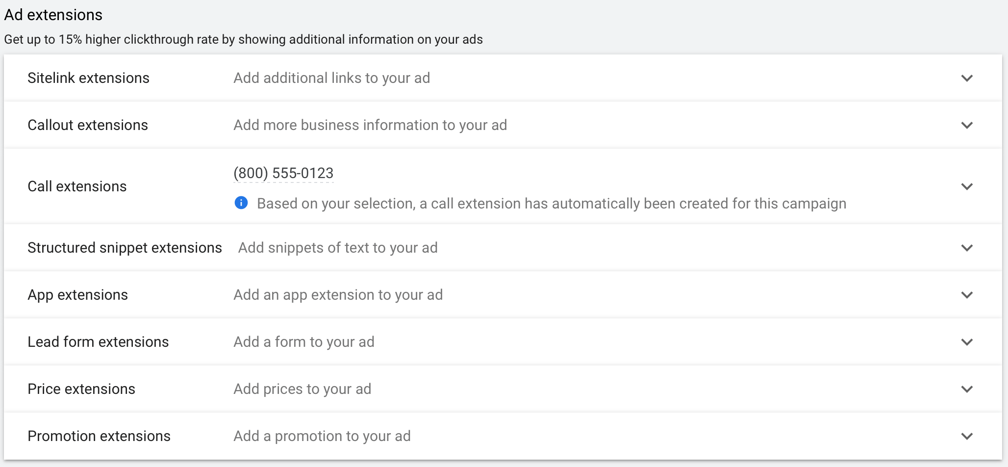Image resolution: width=1008 pixels, height=467 pixels.
Task: Click the info icon next to call extension message
Action: (241, 203)
